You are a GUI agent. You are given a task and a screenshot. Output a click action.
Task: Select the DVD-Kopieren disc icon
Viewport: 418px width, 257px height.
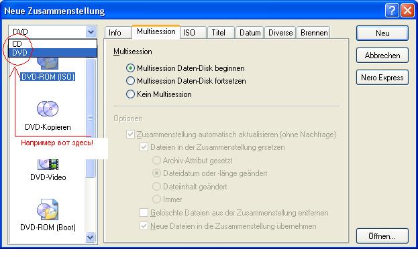[48, 109]
